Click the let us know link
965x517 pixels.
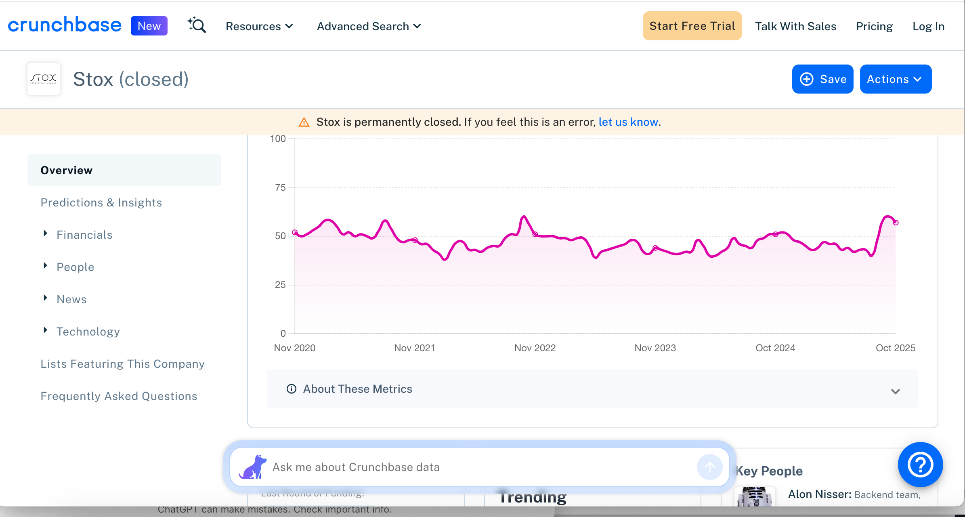pos(628,122)
